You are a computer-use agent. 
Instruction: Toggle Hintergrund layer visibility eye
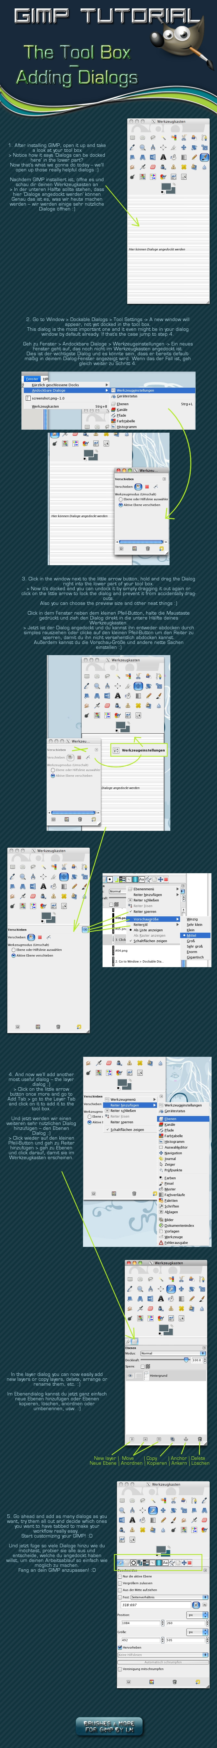click(x=130, y=1375)
